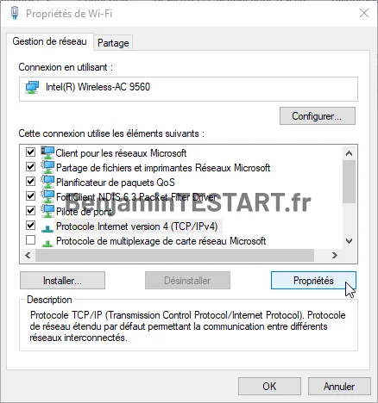Click the Intel Wireless-AC 9560 adapter icon
378x403 pixels.
click(x=32, y=87)
